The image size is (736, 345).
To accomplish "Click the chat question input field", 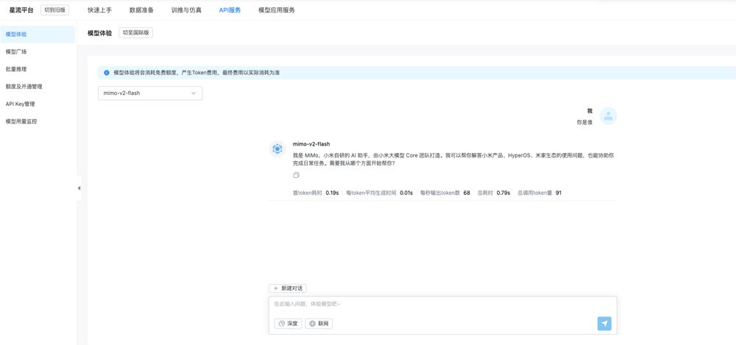I will 442,304.
